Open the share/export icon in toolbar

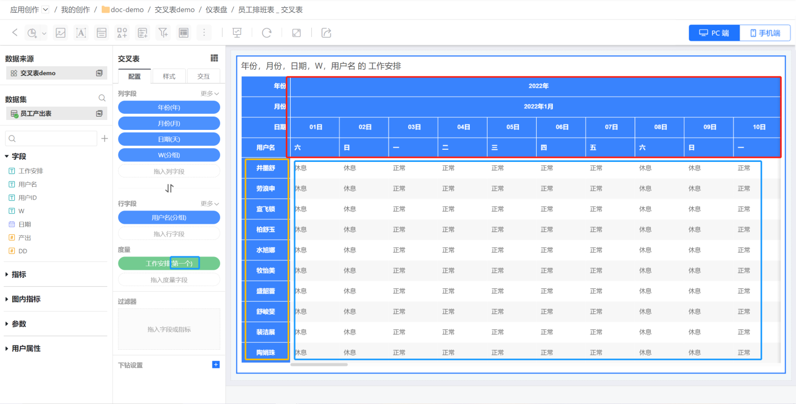pos(326,33)
